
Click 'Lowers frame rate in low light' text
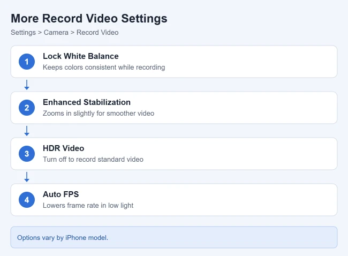pos(88,205)
